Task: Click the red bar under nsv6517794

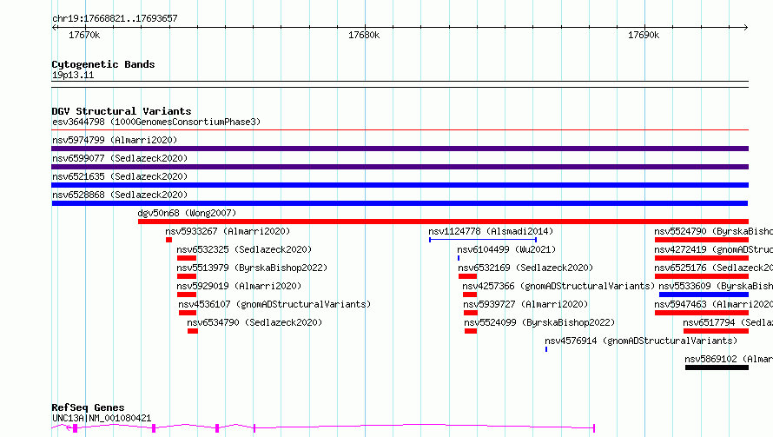Action: (x=716, y=331)
